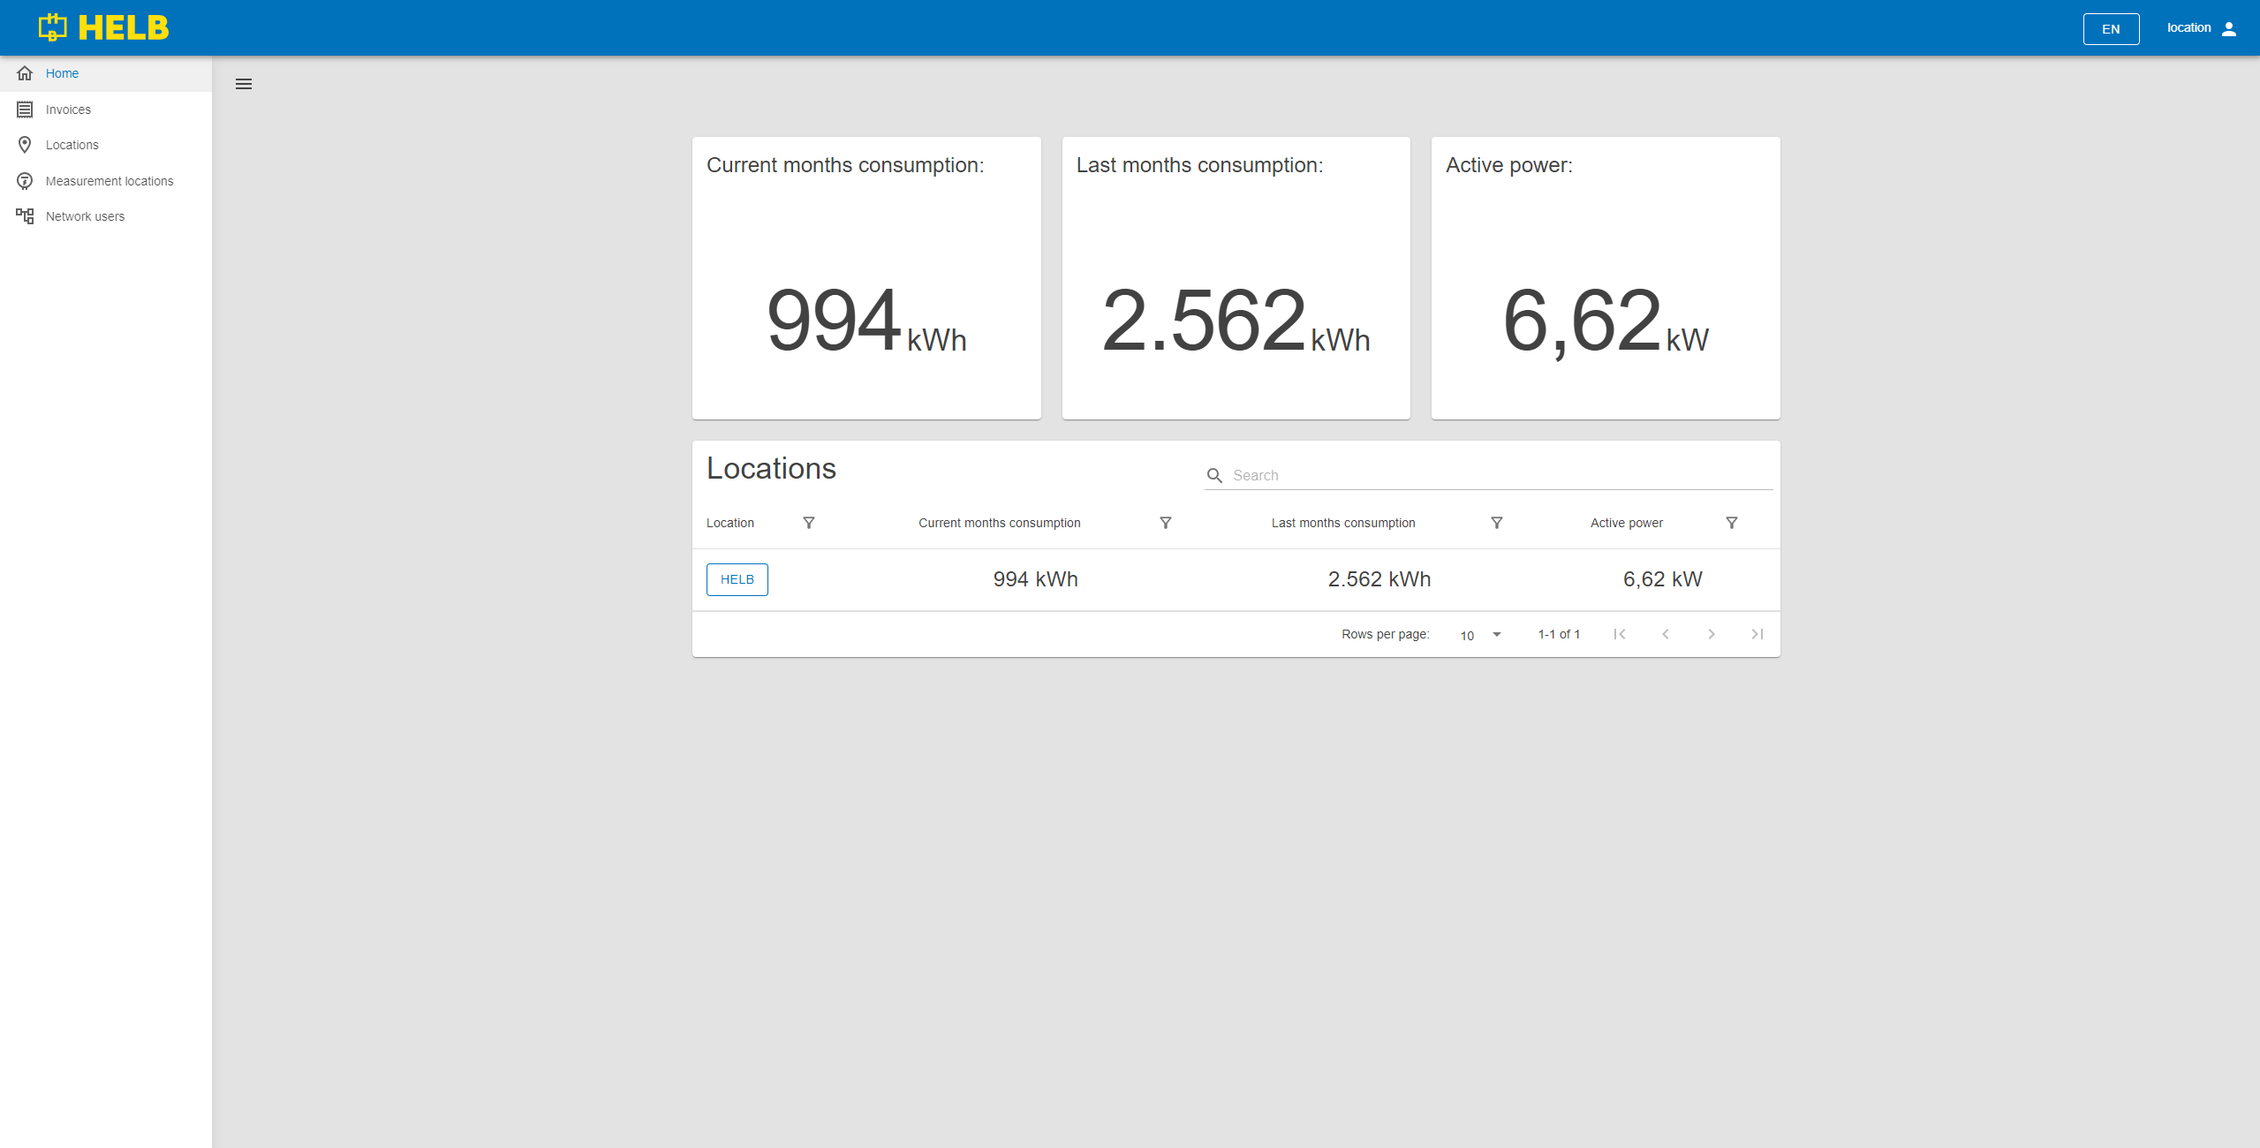Go to last page of table
The image size is (2260, 1148).
point(1757,634)
